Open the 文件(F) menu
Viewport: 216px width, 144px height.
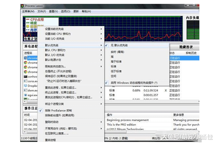42,11
